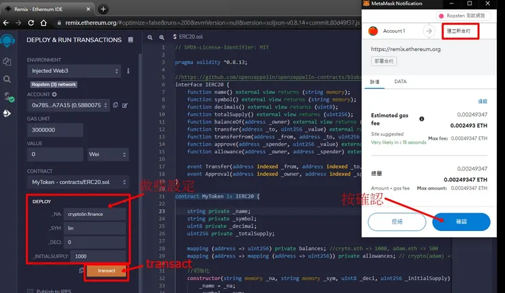505x293 pixels.
Task: Toggle Publish to IPFS checkbox
Action: (30, 291)
